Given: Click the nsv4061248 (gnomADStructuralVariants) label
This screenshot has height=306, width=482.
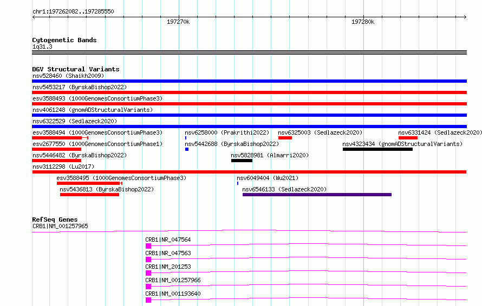Looking at the screenshot, I should click(x=93, y=110).
